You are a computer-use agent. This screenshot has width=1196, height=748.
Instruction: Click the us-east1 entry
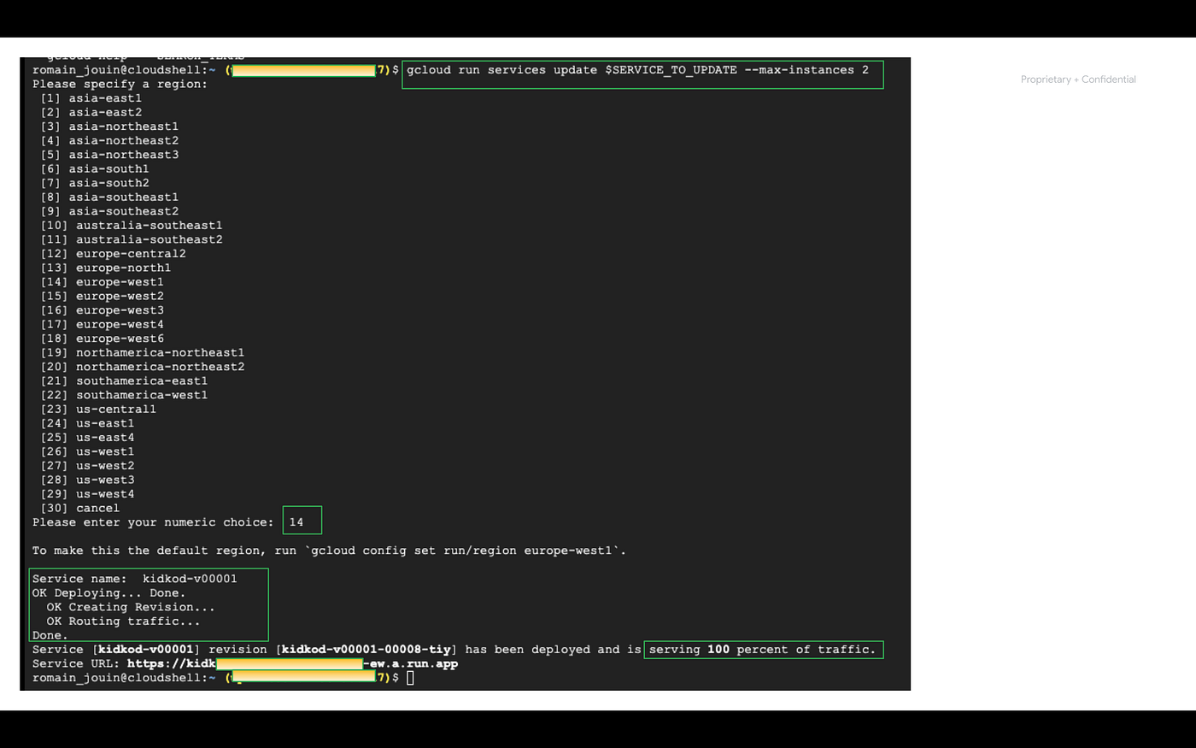click(x=87, y=422)
